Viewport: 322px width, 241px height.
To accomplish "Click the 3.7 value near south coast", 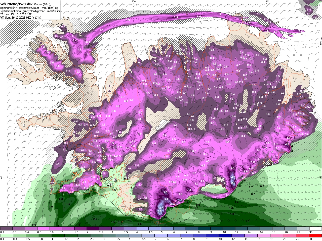I will point(166,199).
